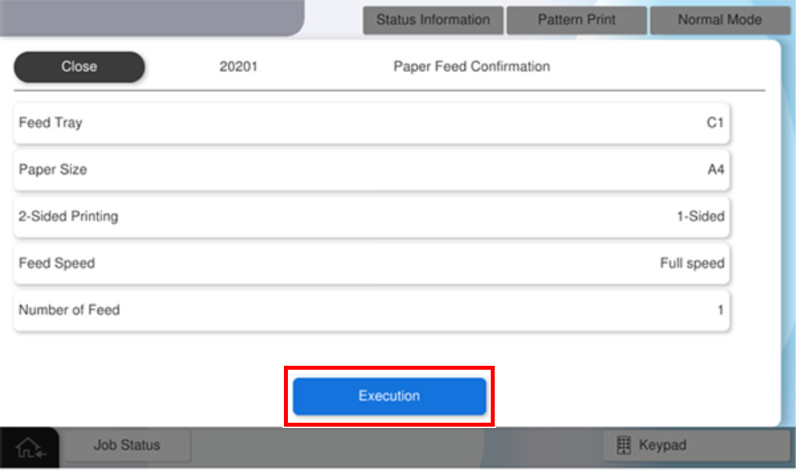Change the 2-Sided Printing option

point(371,217)
